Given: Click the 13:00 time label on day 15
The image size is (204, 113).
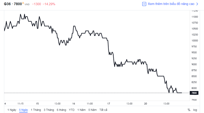Looking at the screenshot, I should tap(57, 103).
